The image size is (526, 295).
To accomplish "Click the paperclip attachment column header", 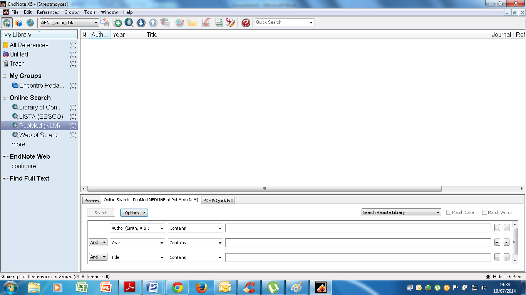I will (85, 35).
